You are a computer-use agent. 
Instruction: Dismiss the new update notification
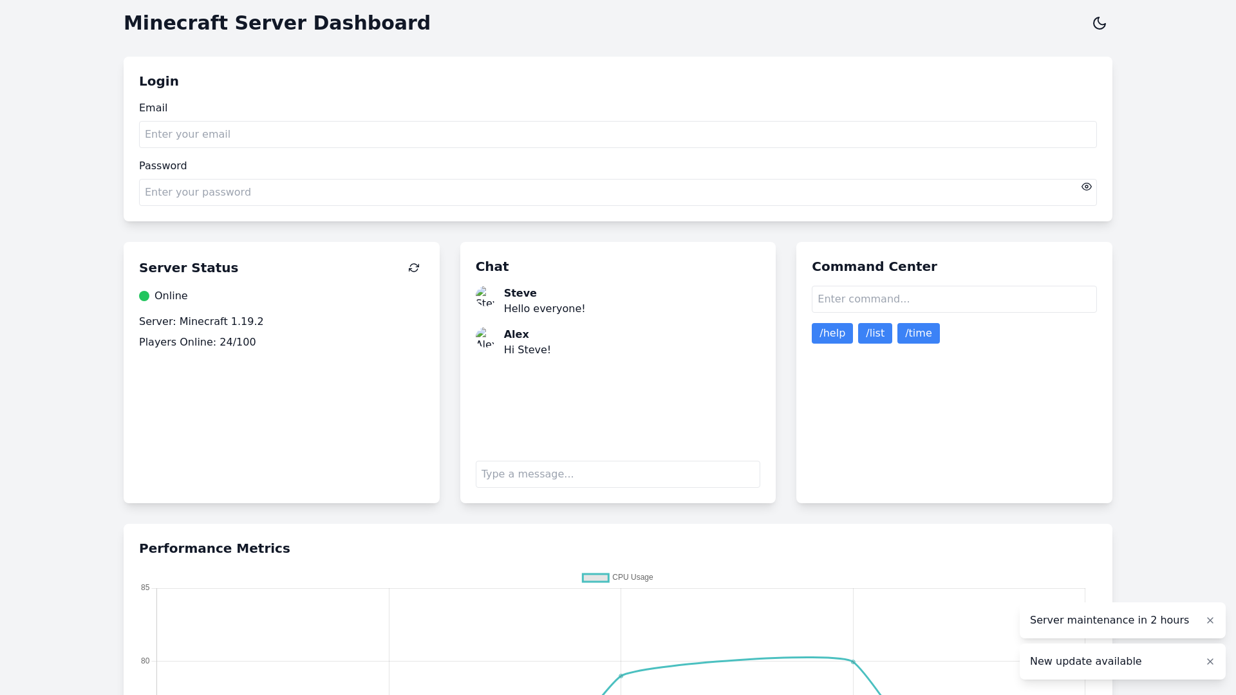[x=1210, y=662]
